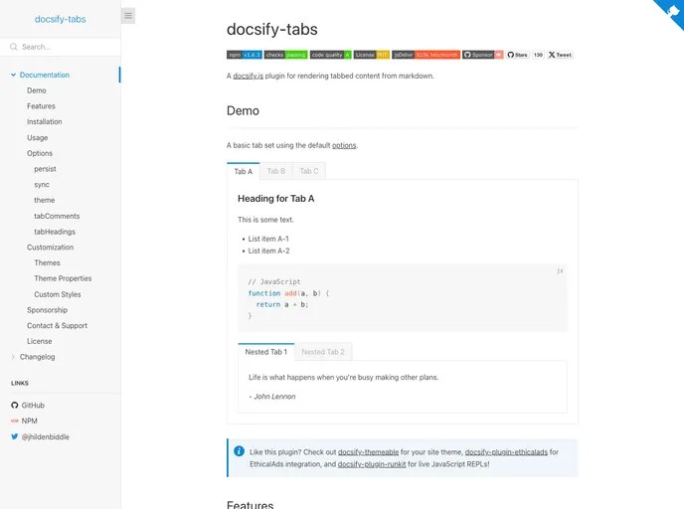Open the docsify-plugin-runkit link
The width and height of the screenshot is (684, 509).
[372, 464]
